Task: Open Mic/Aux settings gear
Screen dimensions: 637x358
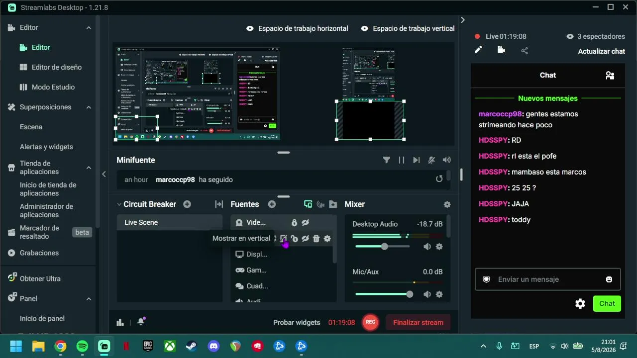Action: pos(439,294)
